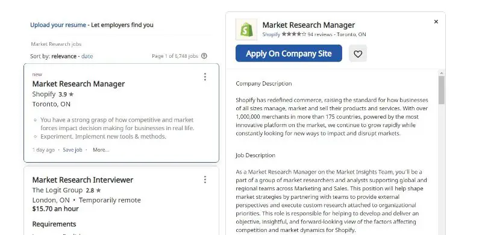Image resolution: width=482 pixels, height=235 pixels.
Task: Sort results by date
Action: 87,56
